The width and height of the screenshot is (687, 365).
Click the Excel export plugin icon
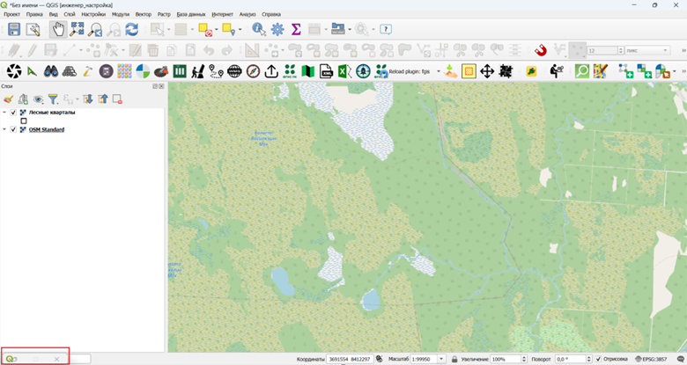pos(344,71)
